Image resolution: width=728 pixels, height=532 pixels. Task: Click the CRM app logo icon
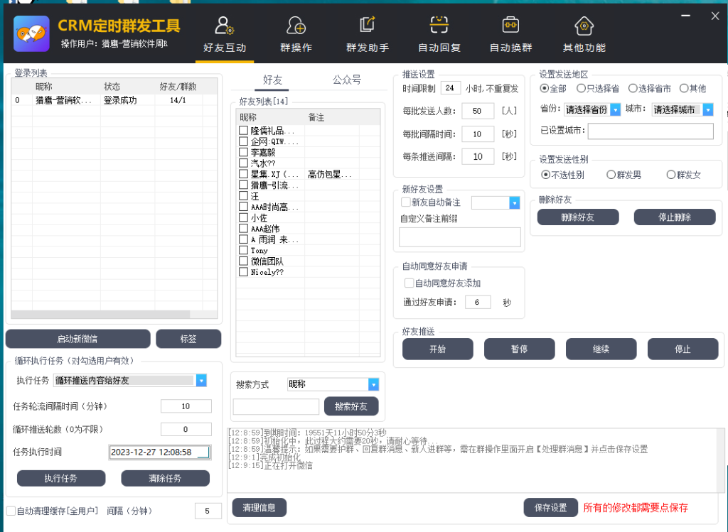pos(31,33)
